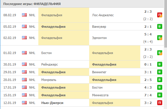Click the Последние игры: ФИЛАДЕЛЬФИЯ header

32,4
